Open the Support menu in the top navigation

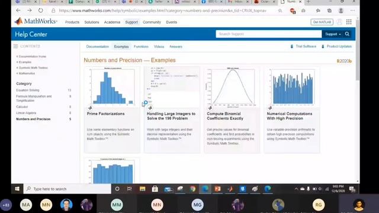(131, 22)
